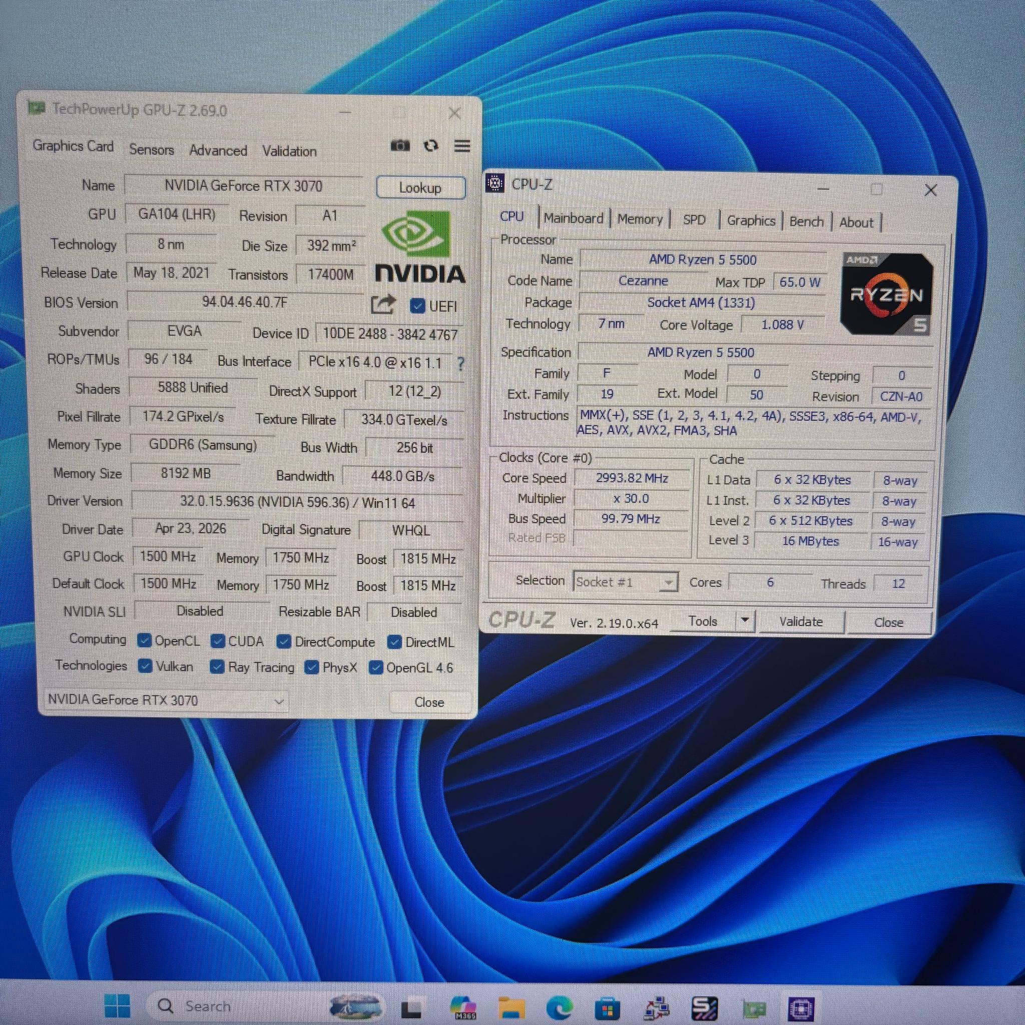1025x1025 pixels.
Task: Open the Memory tab in CPU-Z
Action: coord(640,219)
